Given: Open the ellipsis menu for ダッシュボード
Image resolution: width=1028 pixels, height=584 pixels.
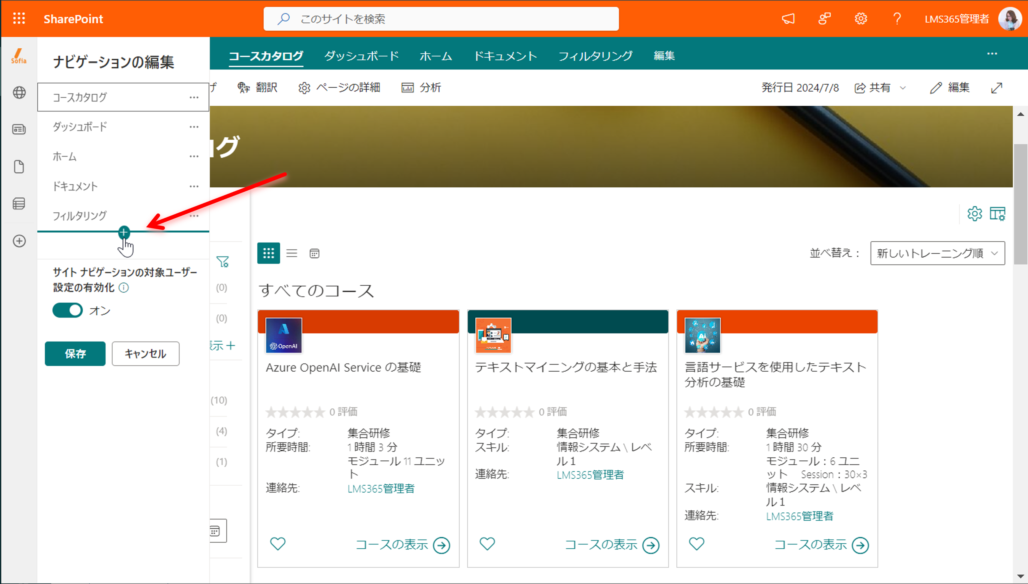Looking at the screenshot, I should [194, 127].
